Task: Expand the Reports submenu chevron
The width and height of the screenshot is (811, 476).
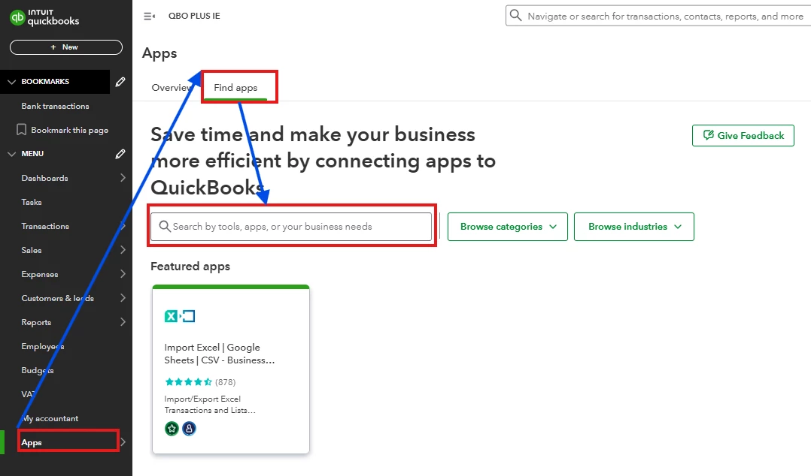Action: [x=123, y=322]
